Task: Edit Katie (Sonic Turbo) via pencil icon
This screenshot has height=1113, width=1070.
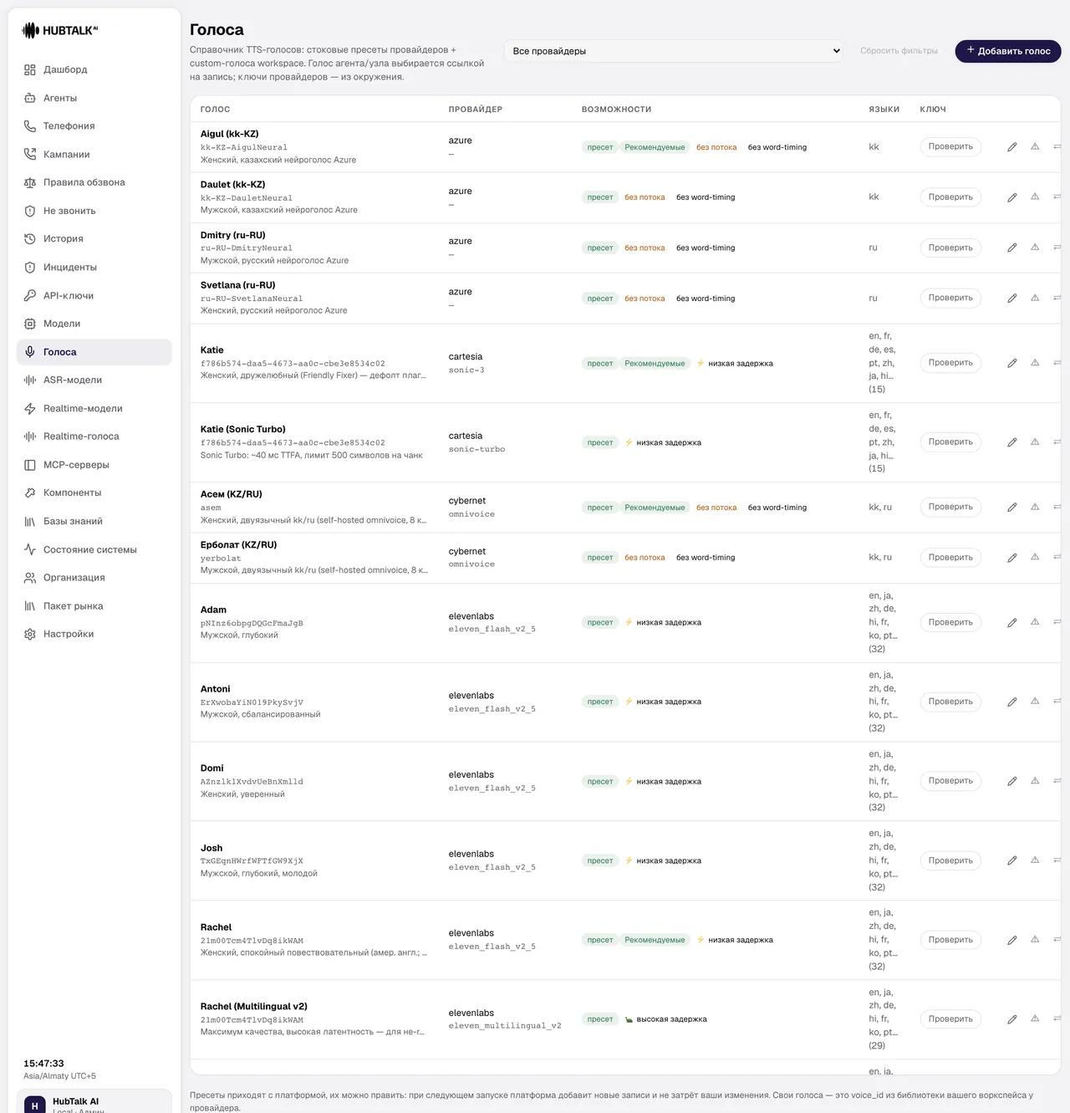Action: tap(1012, 442)
